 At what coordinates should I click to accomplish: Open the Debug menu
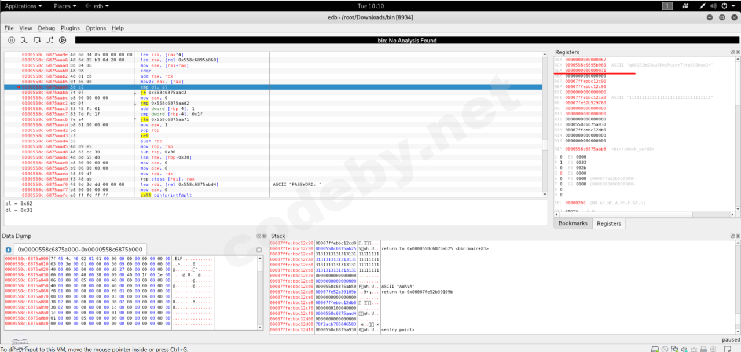coord(46,28)
